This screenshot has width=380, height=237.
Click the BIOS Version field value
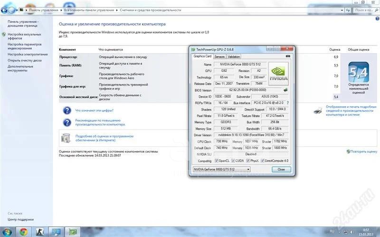click(247, 90)
